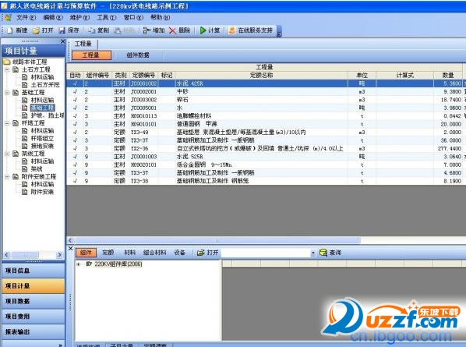Viewport: 466px width, 347px height.
Task: Select 土石方开挖 in the project tree
Action: point(45,85)
